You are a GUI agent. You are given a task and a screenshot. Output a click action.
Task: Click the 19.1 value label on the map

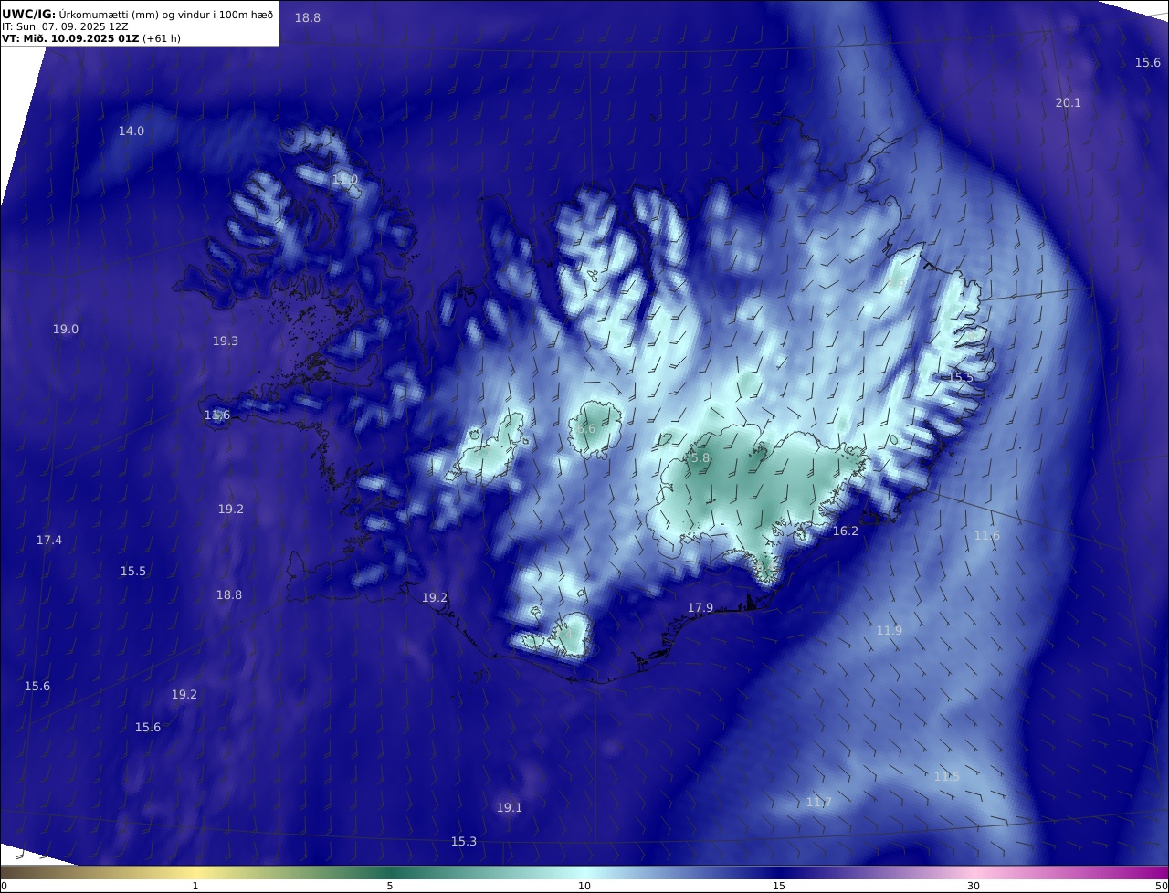(x=510, y=808)
